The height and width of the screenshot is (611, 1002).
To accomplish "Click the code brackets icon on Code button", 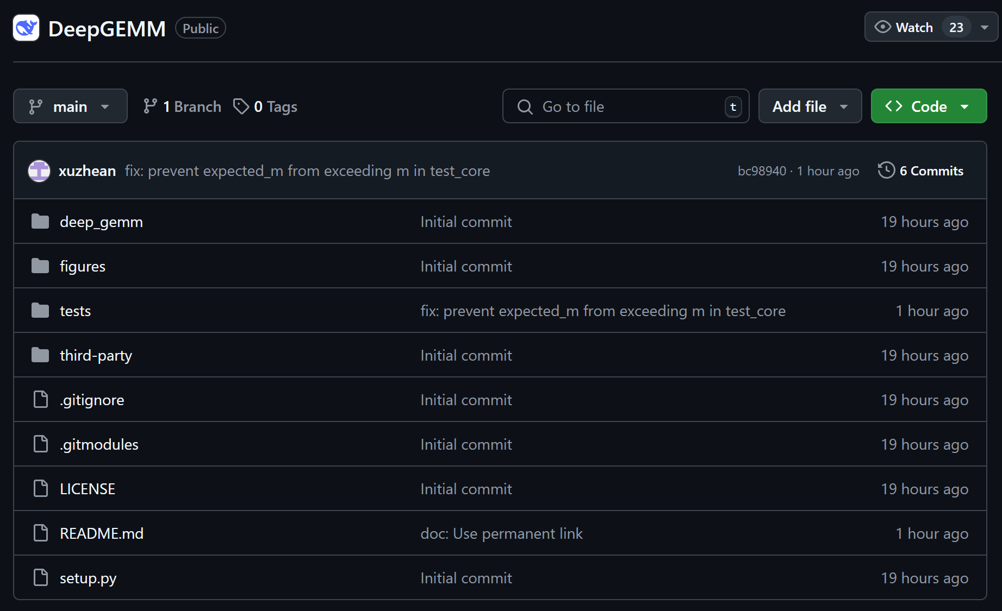I will (x=894, y=106).
